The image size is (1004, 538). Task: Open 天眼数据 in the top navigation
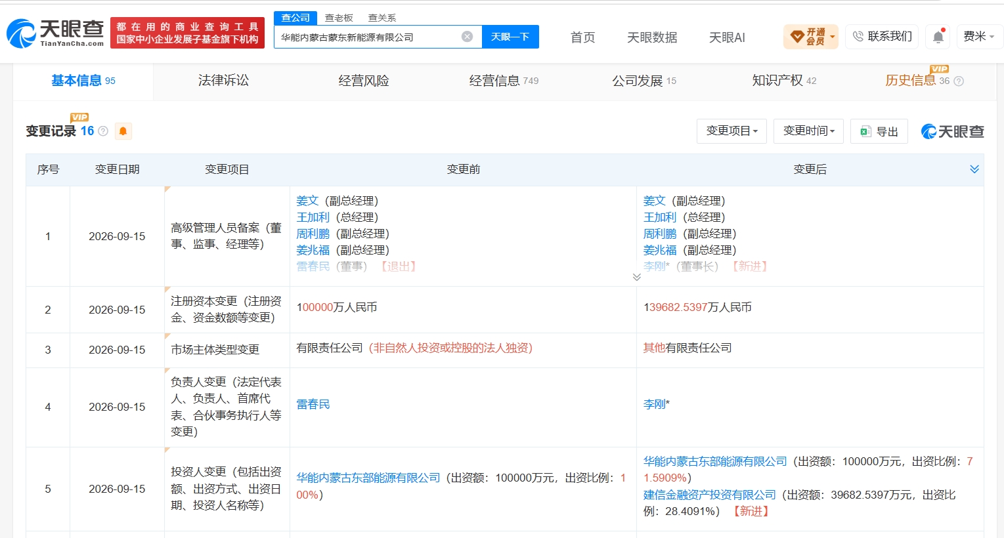(x=652, y=37)
